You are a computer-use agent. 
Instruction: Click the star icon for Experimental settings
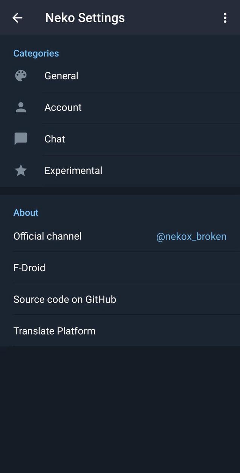[20, 170]
